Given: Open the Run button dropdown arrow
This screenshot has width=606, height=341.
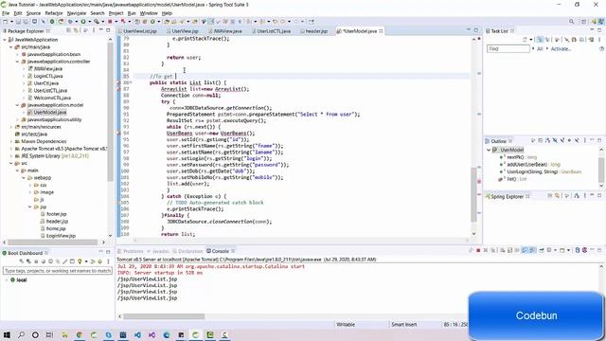Looking at the screenshot, I should 89,22.
